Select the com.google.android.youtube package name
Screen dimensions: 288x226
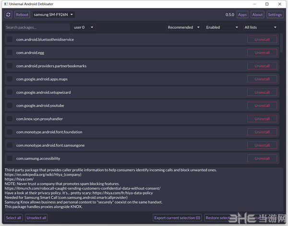pos(40,106)
